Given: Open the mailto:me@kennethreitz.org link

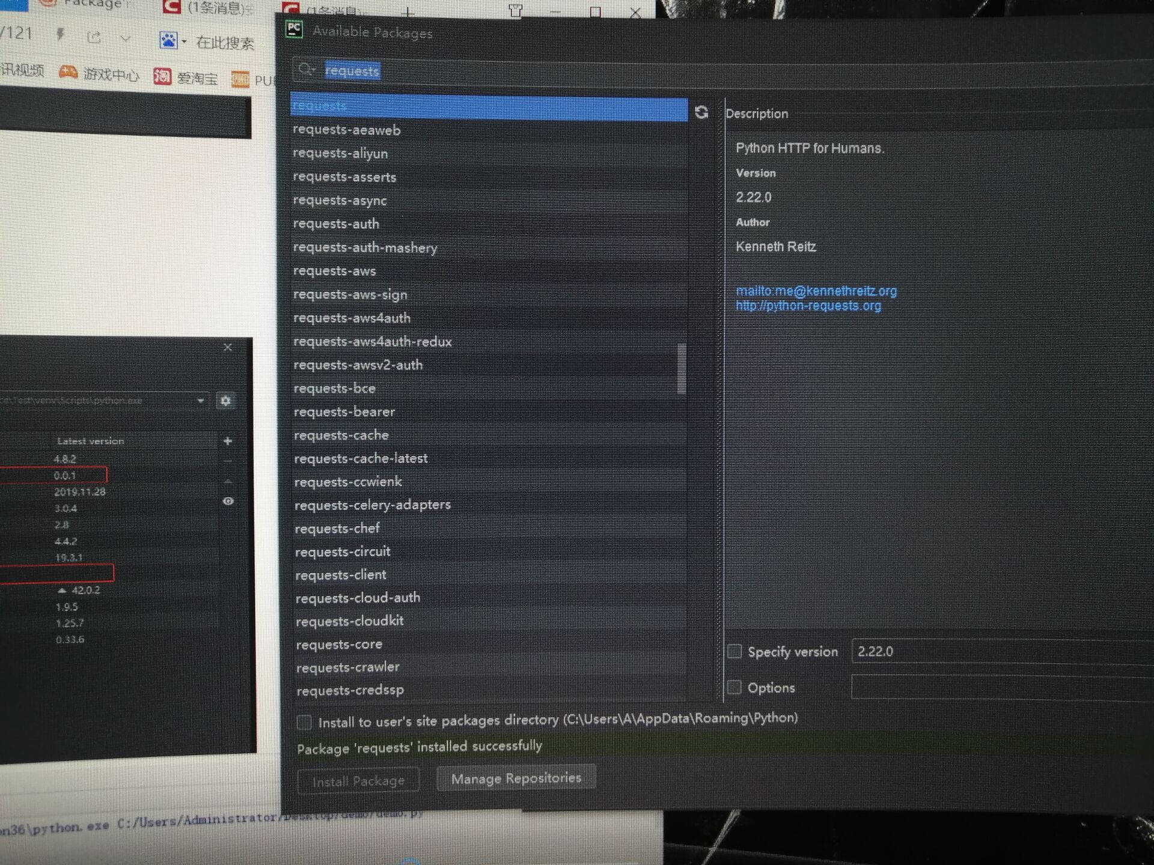Looking at the screenshot, I should click(816, 291).
